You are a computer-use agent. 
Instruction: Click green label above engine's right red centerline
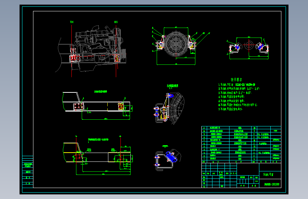click(x=116, y=22)
